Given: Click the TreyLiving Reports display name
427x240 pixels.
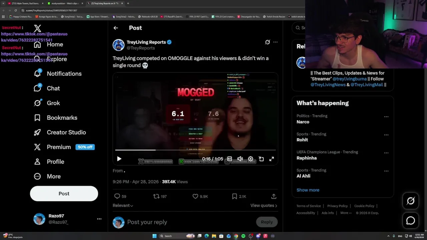Looking at the screenshot, I should [x=146, y=42].
